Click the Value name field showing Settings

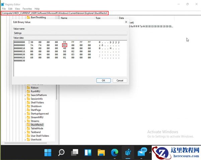pos(70,33)
